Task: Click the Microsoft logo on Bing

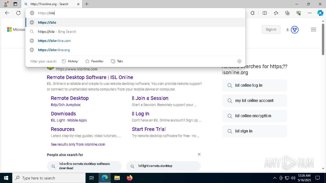Action: tap(16, 29)
